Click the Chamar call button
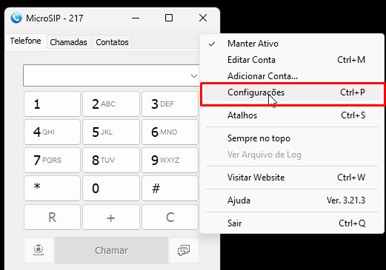The image size is (386, 270). point(112,250)
